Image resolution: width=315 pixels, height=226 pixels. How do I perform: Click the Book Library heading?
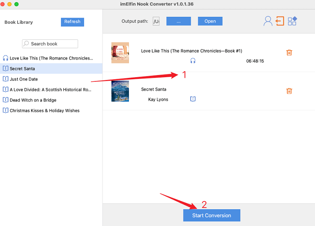point(18,22)
